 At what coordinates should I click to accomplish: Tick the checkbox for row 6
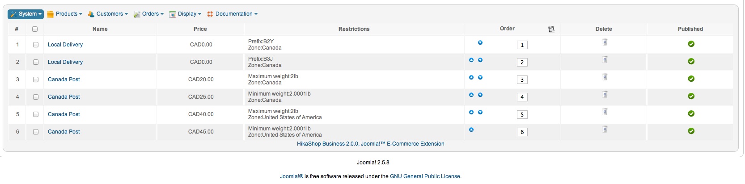click(x=36, y=132)
